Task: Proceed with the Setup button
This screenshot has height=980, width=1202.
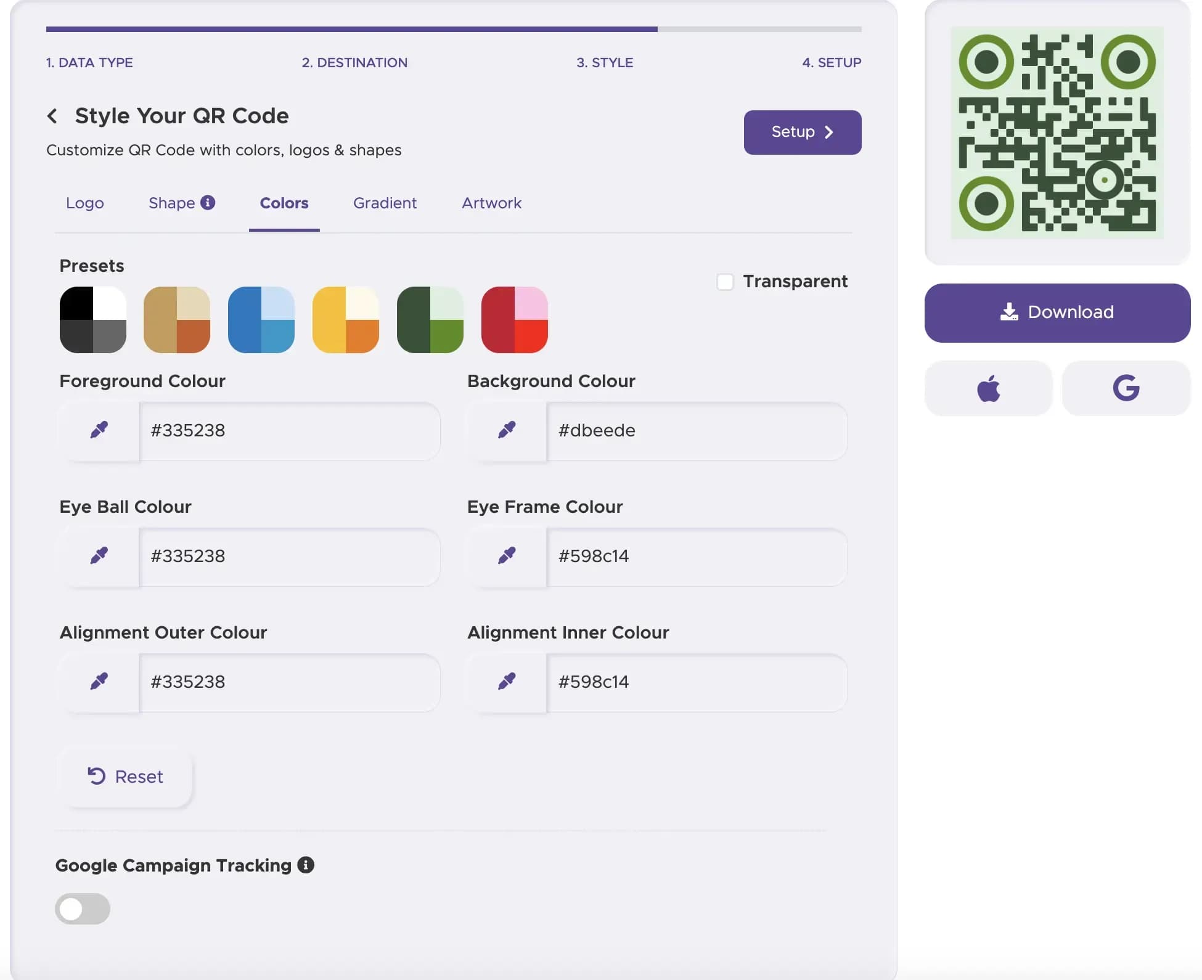Action: point(803,132)
